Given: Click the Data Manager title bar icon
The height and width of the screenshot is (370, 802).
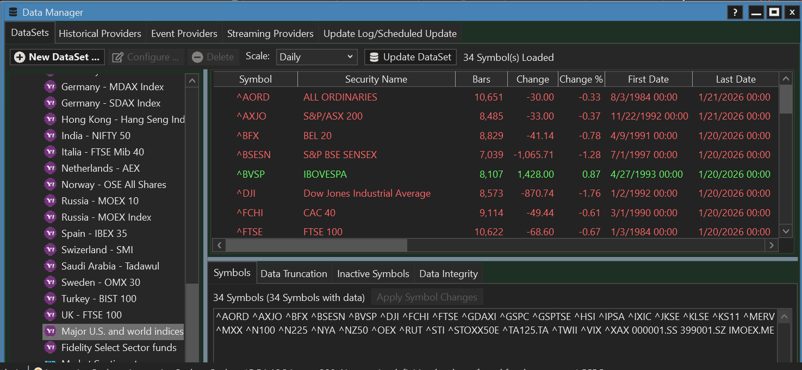Looking at the screenshot, I should pos(13,12).
